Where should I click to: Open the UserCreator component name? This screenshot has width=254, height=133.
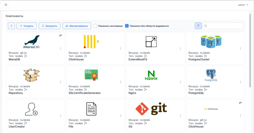click(17, 127)
